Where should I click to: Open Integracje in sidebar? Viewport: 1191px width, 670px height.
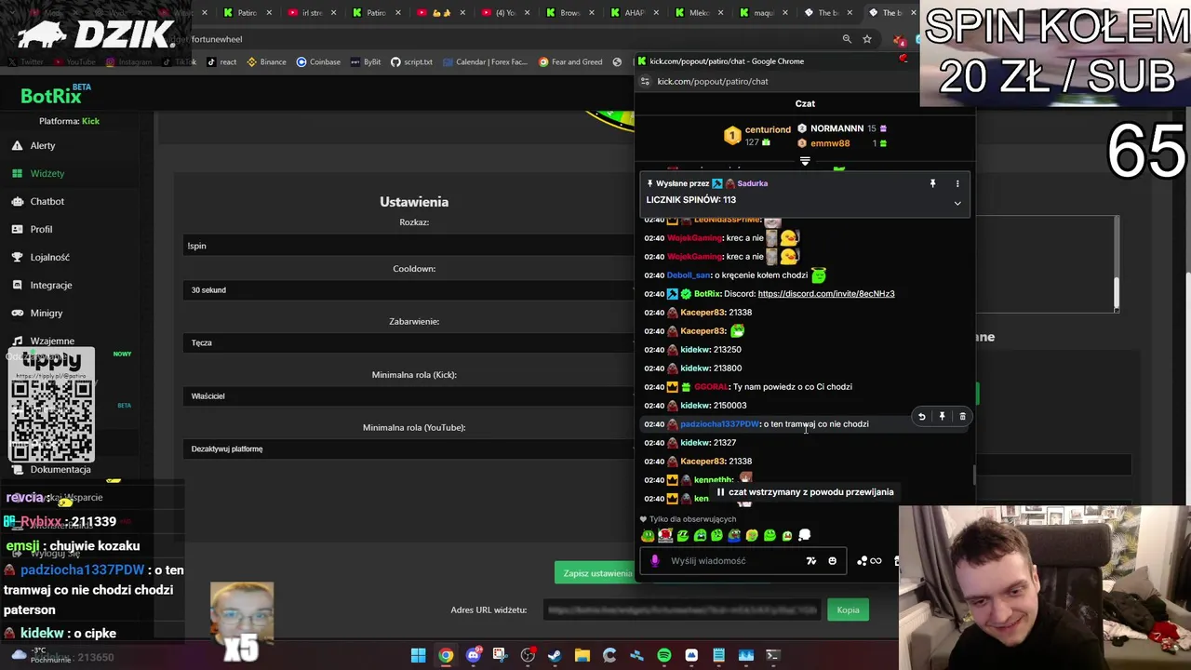click(50, 285)
